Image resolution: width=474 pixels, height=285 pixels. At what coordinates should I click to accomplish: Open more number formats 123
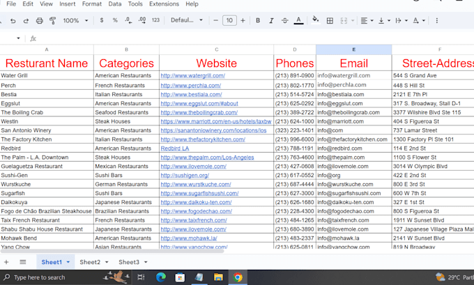point(155,20)
